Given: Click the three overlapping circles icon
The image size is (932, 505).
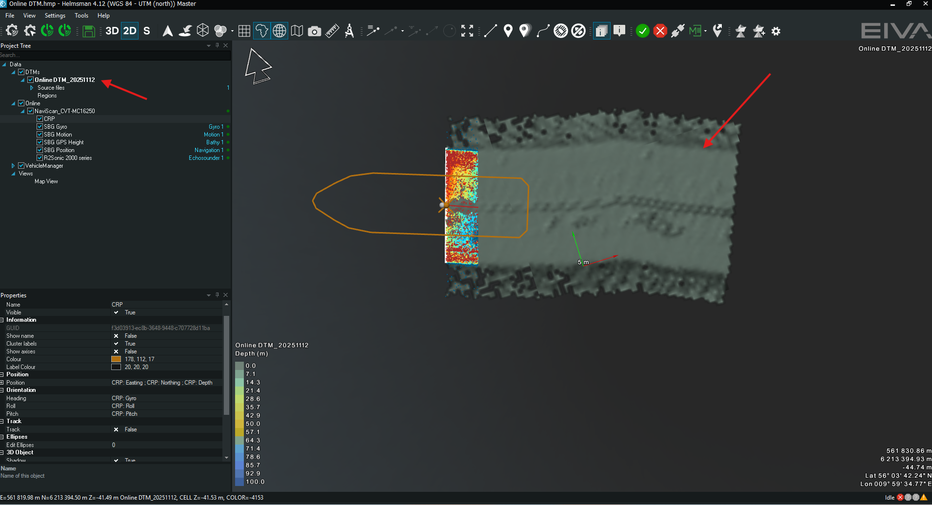Looking at the screenshot, I should (x=220, y=31).
